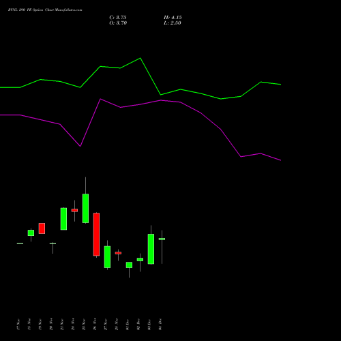Select the last candle for 04 Dec
Image resolution: width=341 pixels, height=341 pixels.
[x=162, y=239]
